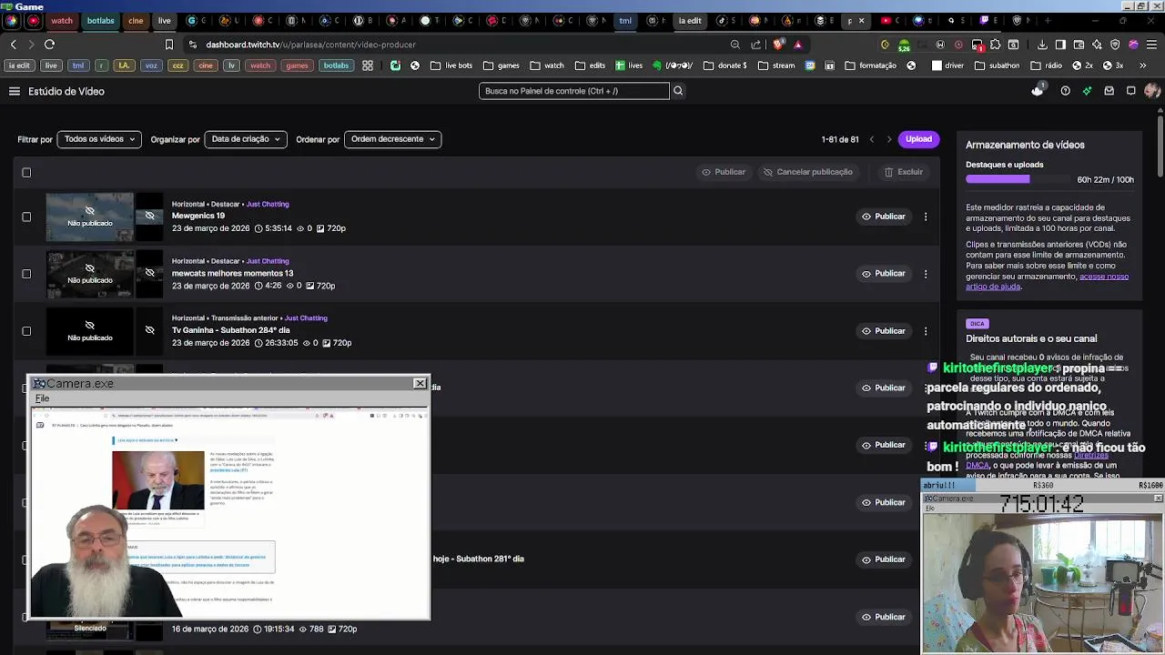Click the search magnifier button next to the search box
The width and height of the screenshot is (1165, 655).
tap(678, 91)
